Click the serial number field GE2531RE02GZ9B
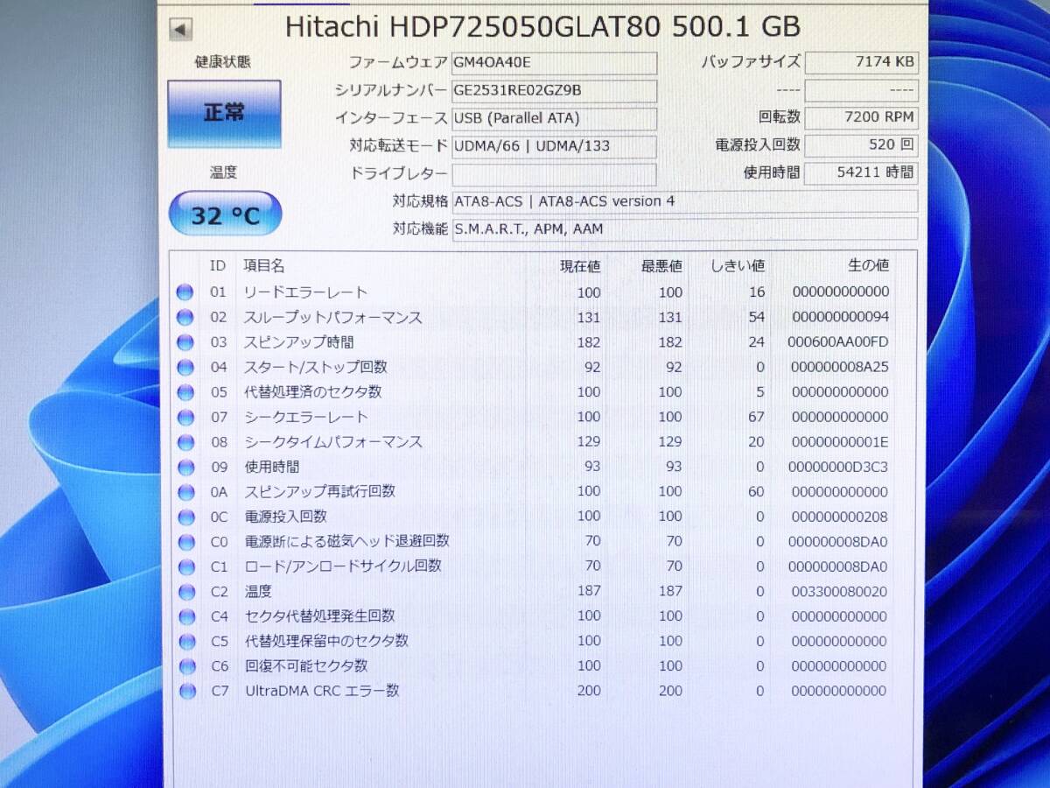Viewport: 1050px width, 788px height. 554,91
